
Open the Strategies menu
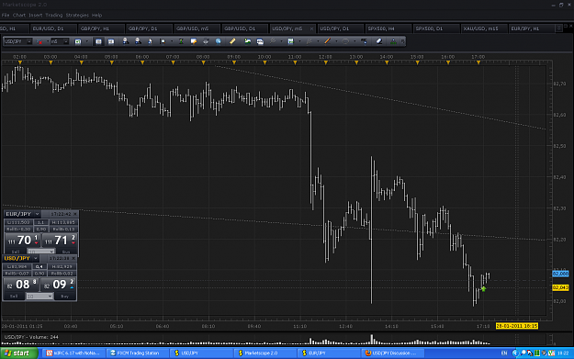coord(77,16)
